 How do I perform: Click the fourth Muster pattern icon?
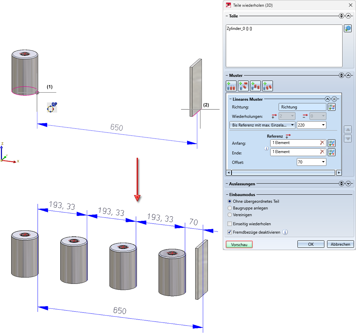click(x=267, y=86)
